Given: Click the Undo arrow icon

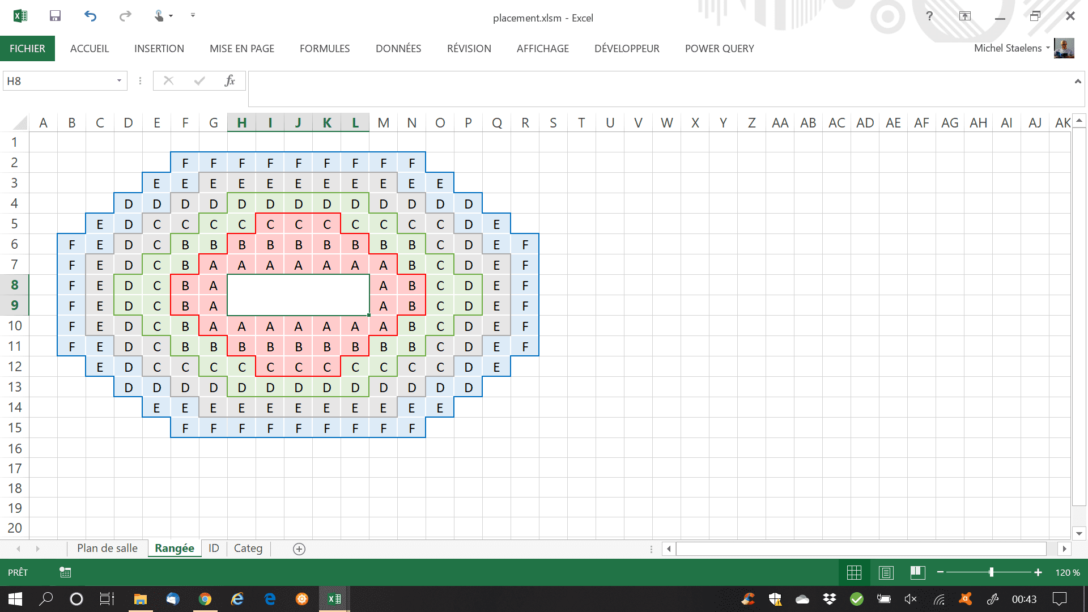Looking at the screenshot, I should [x=90, y=16].
